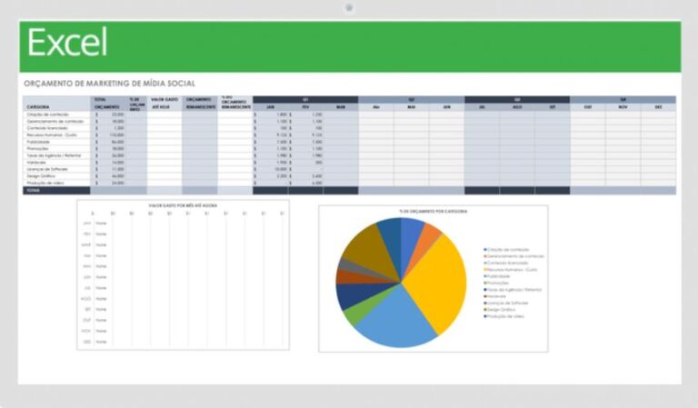Select the TOTAL ORÇAMENTO column header
This screenshot has height=408, width=698.
click(x=107, y=104)
